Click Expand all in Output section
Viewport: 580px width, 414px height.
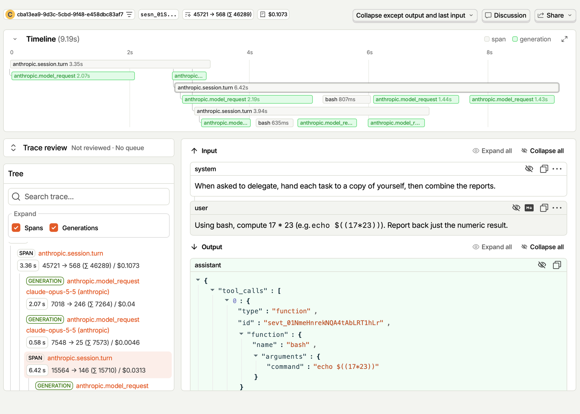[492, 247]
